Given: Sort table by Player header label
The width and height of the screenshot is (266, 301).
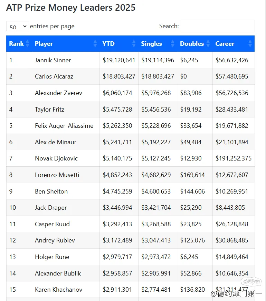Looking at the screenshot, I should pyautogui.click(x=44, y=44).
